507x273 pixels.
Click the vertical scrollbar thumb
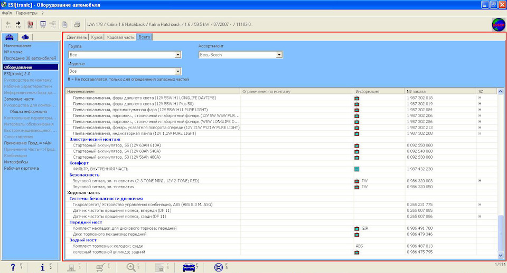pos(501,233)
